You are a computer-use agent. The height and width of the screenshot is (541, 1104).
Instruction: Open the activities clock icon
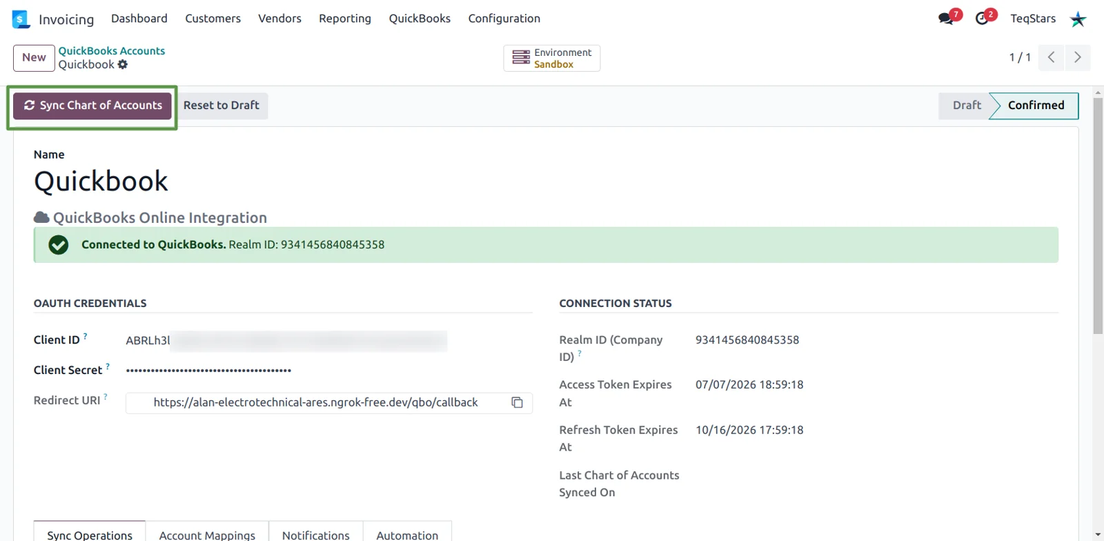pos(982,19)
